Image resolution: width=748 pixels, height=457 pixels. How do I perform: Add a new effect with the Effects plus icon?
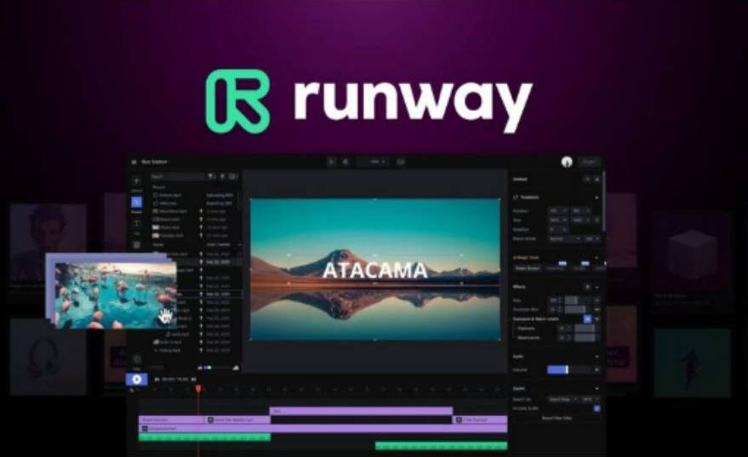pos(587,287)
